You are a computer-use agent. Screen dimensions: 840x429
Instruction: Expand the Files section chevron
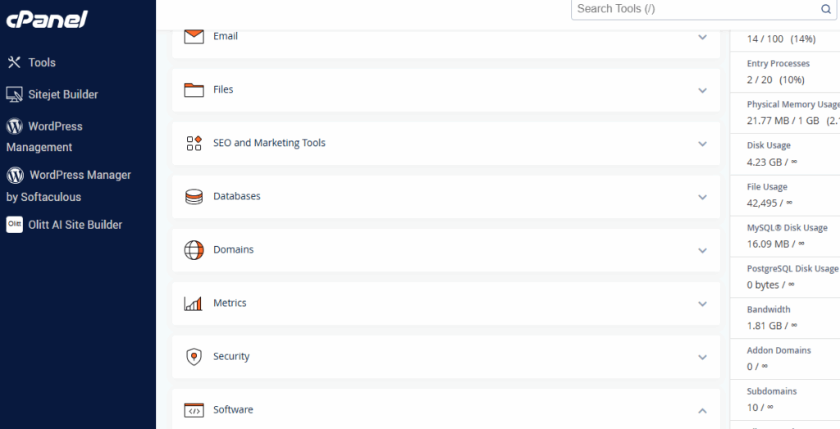pos(703,90)
